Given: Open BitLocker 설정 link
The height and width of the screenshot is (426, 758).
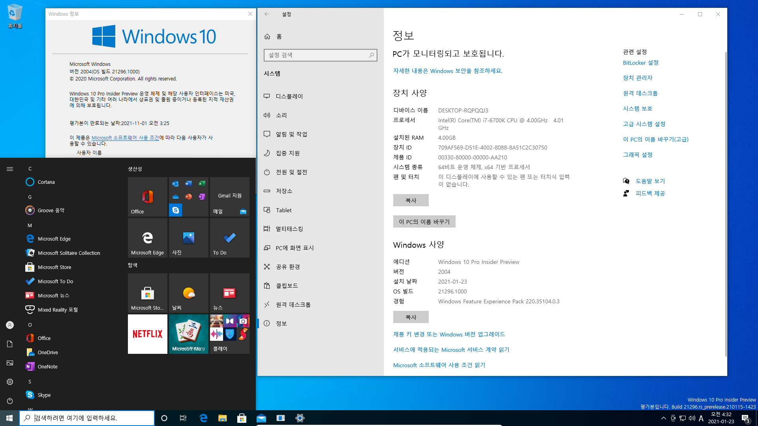Looking at the screenshot, I should [x=640, y=63].
